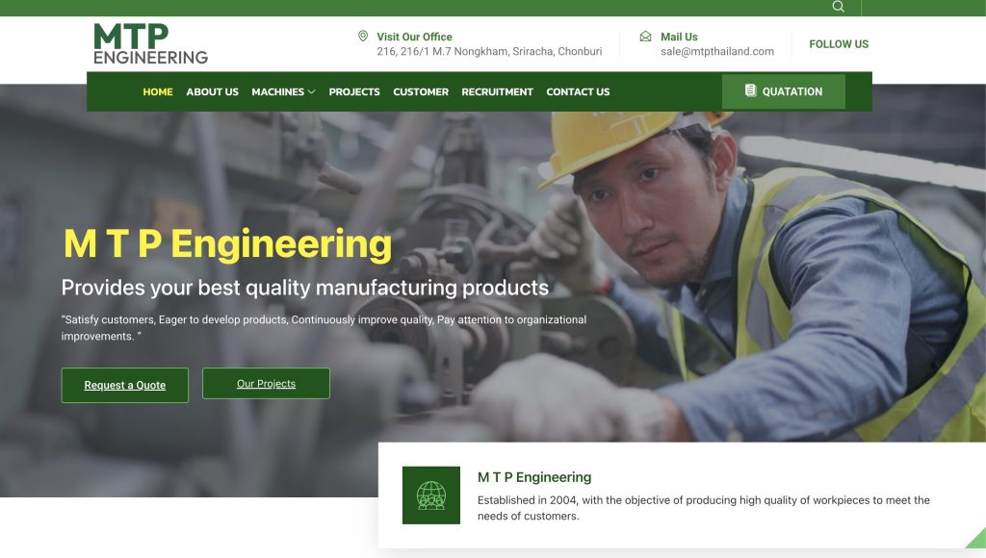The image size is (986, 558).
Task: Open the search magnifier icon
Action: click(839, 7)
